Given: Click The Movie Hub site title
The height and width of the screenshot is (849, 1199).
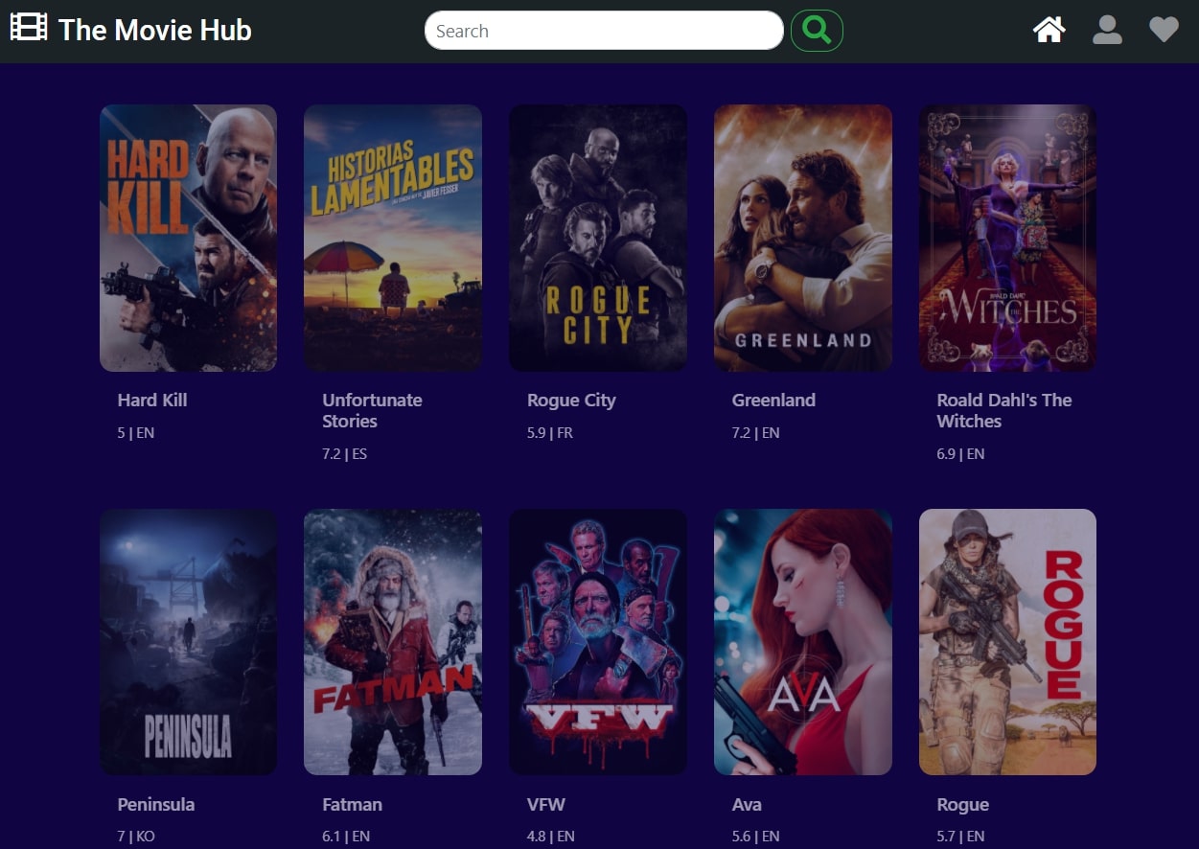Looking at the screenshot, I should tap(155, 30).
